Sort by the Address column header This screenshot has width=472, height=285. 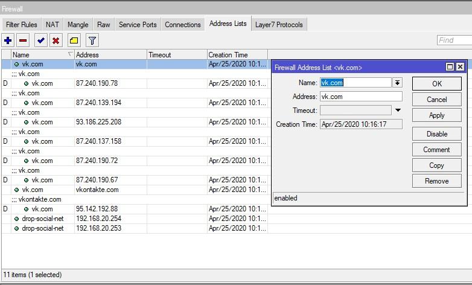[110, 55]
